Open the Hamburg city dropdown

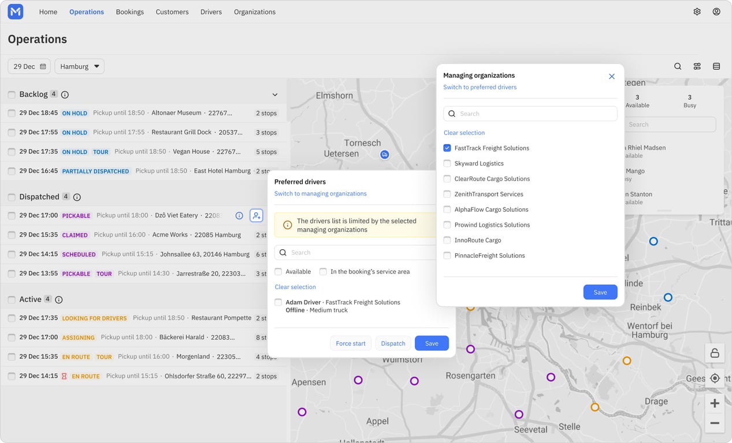click(x=80, y=66)
